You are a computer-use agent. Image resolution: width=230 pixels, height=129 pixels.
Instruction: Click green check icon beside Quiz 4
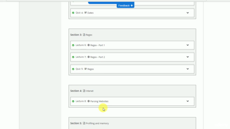coord(73,13)
